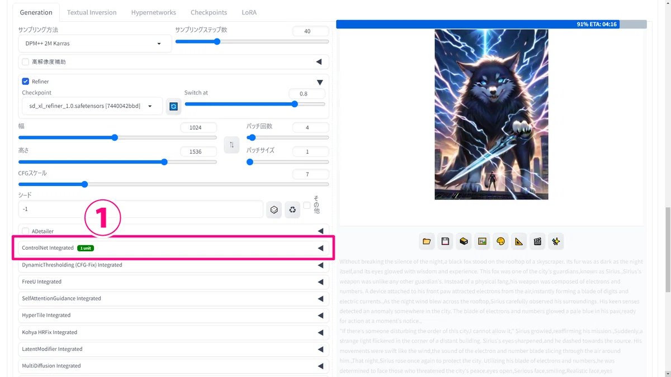The height and width of the screenshot is (377, 671).
Task: Click the 1 unit ControlNet badge
Action: 86,248
